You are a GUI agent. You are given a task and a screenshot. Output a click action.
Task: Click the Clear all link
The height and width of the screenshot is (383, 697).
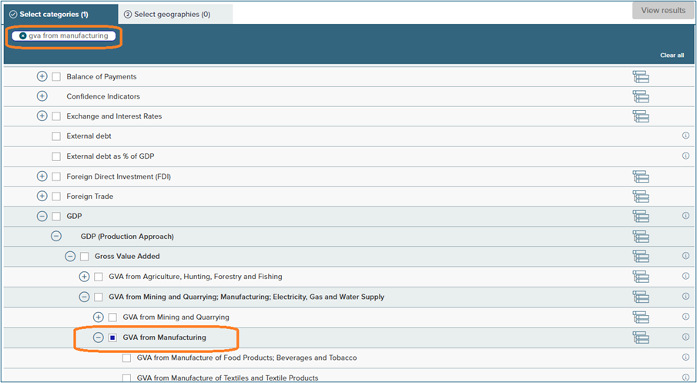(x=672, y=55)
